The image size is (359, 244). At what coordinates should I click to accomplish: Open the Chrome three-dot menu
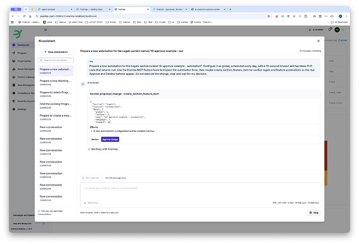coord(346,16)
